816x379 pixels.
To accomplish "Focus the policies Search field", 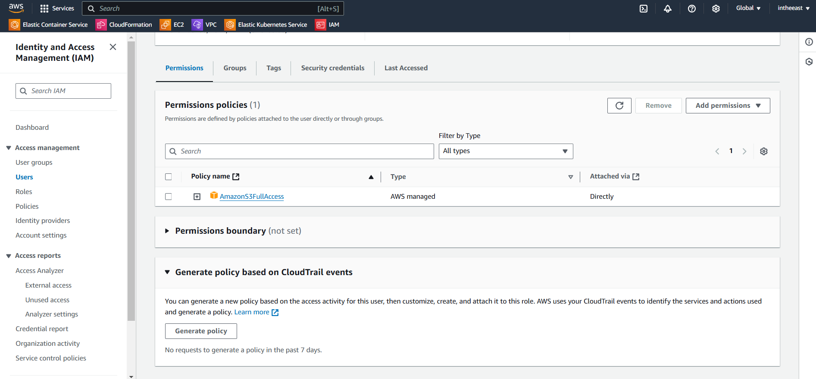I will pyautogui.click(x=300, y=151).
